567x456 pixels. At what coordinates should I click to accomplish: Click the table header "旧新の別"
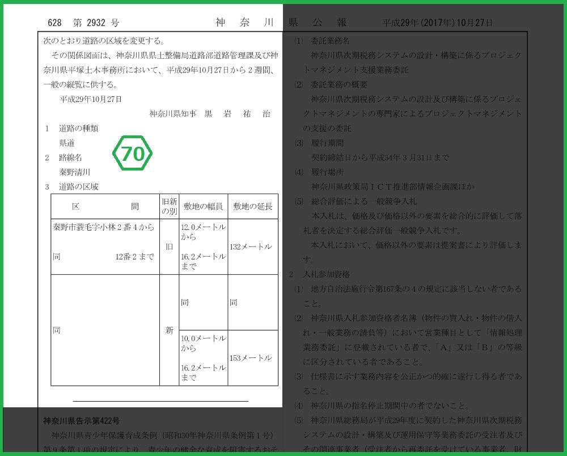point(169,206)
